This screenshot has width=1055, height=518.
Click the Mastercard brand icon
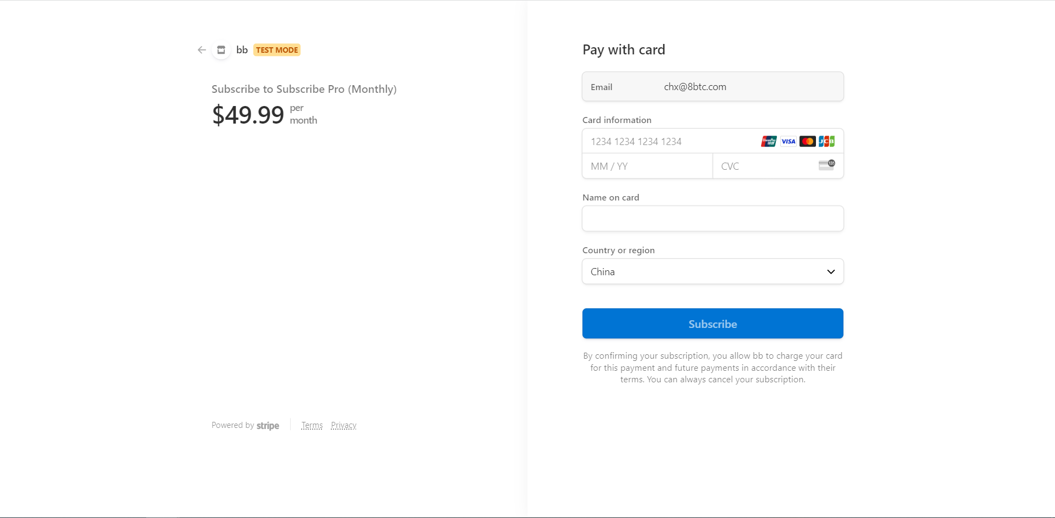pyautogui.click(x=808, y=142)
